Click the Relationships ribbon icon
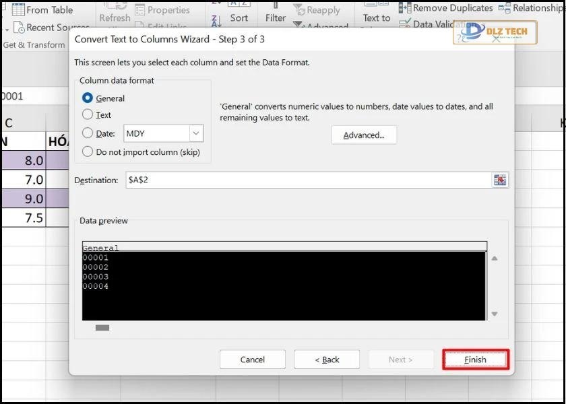This screenshot has height=404, width=566. 505,8
